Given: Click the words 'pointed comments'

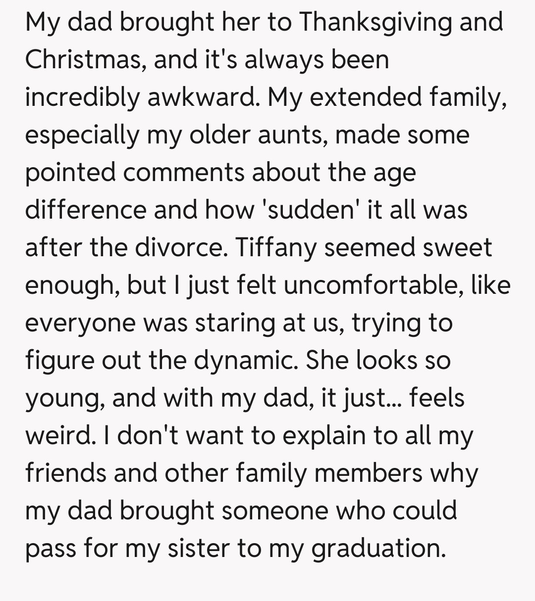Looking at the screenshot, I should [135, 173].
